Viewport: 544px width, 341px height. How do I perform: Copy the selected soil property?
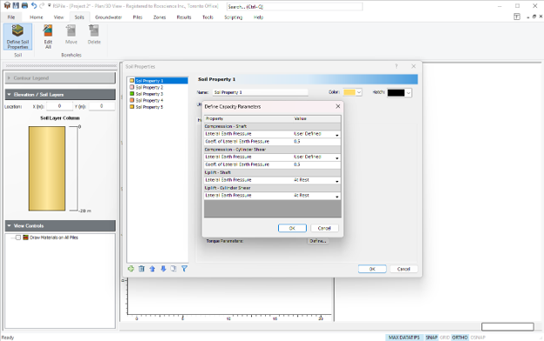pyautogui.click(x=173, y=269)
